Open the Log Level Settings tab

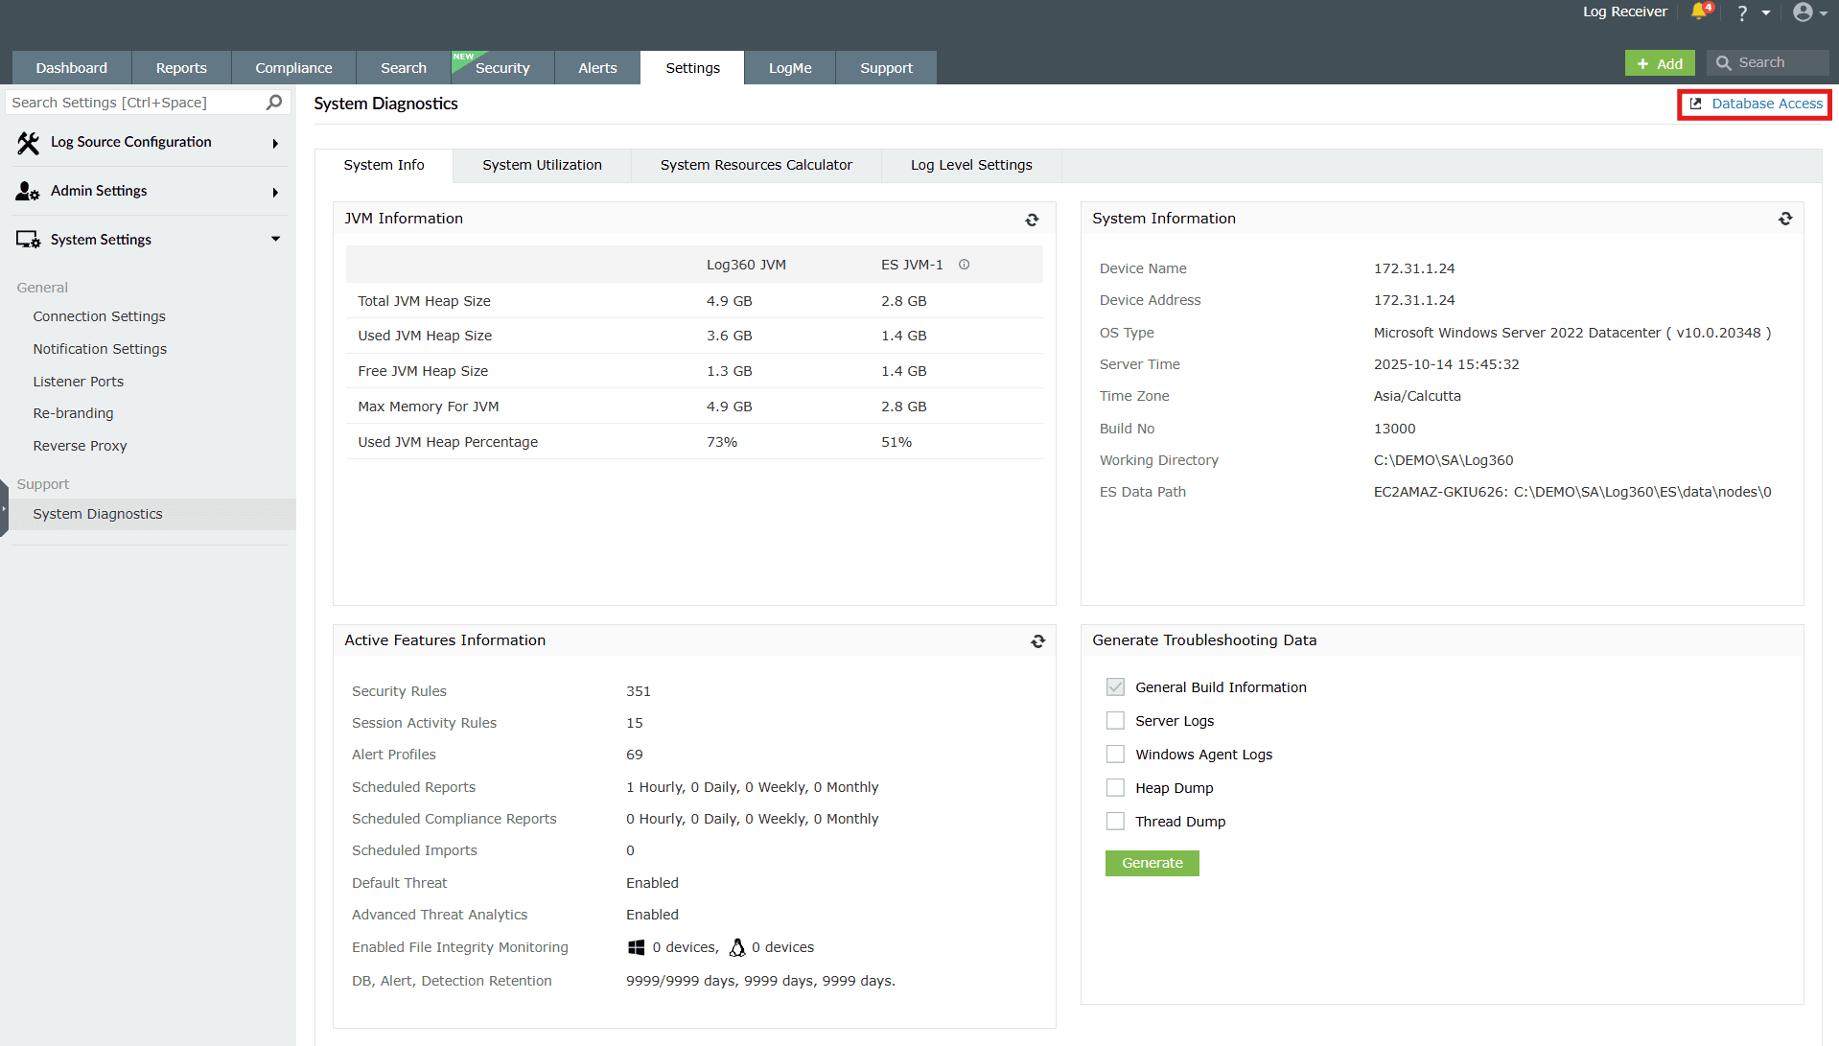point(971,165)
